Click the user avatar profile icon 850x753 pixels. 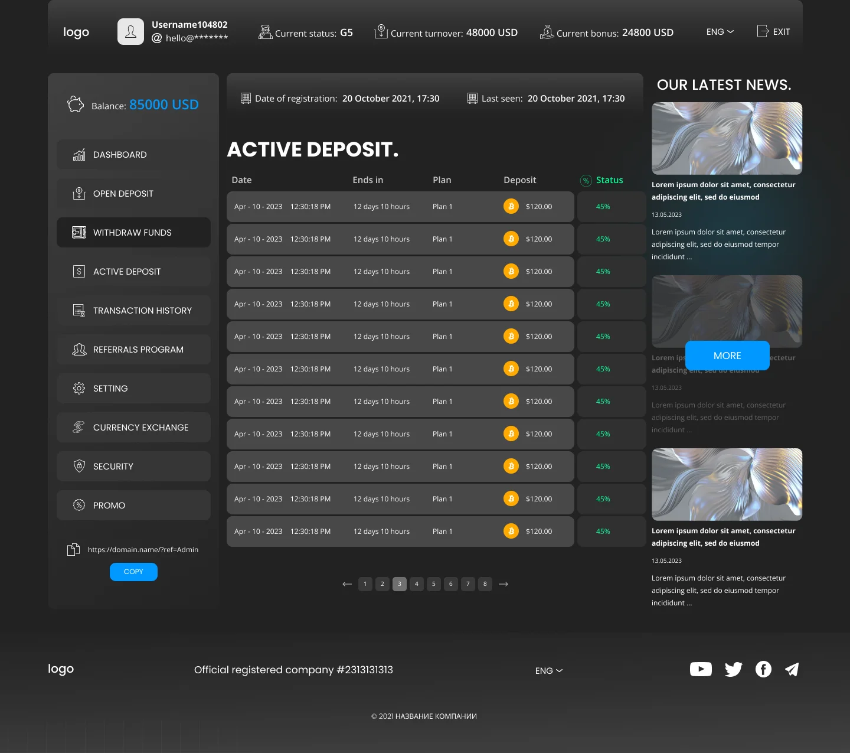pyautogui.click(x=130, y=32)
